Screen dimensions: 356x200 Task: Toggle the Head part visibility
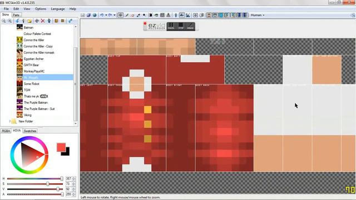(x=209, y=15)
